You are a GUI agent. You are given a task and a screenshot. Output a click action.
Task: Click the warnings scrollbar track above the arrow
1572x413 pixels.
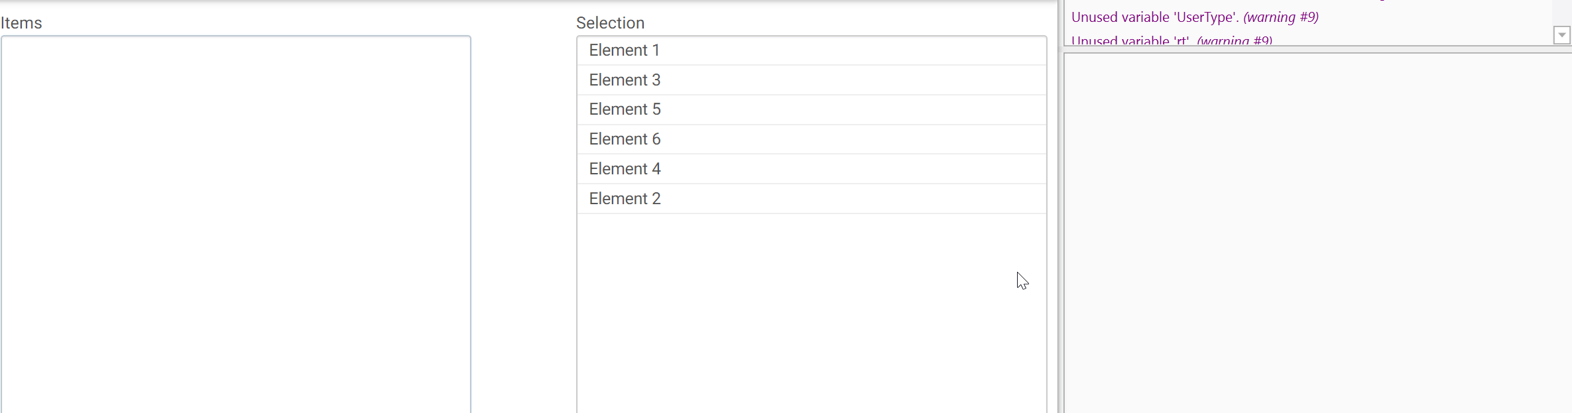[x=1561, y=13]
